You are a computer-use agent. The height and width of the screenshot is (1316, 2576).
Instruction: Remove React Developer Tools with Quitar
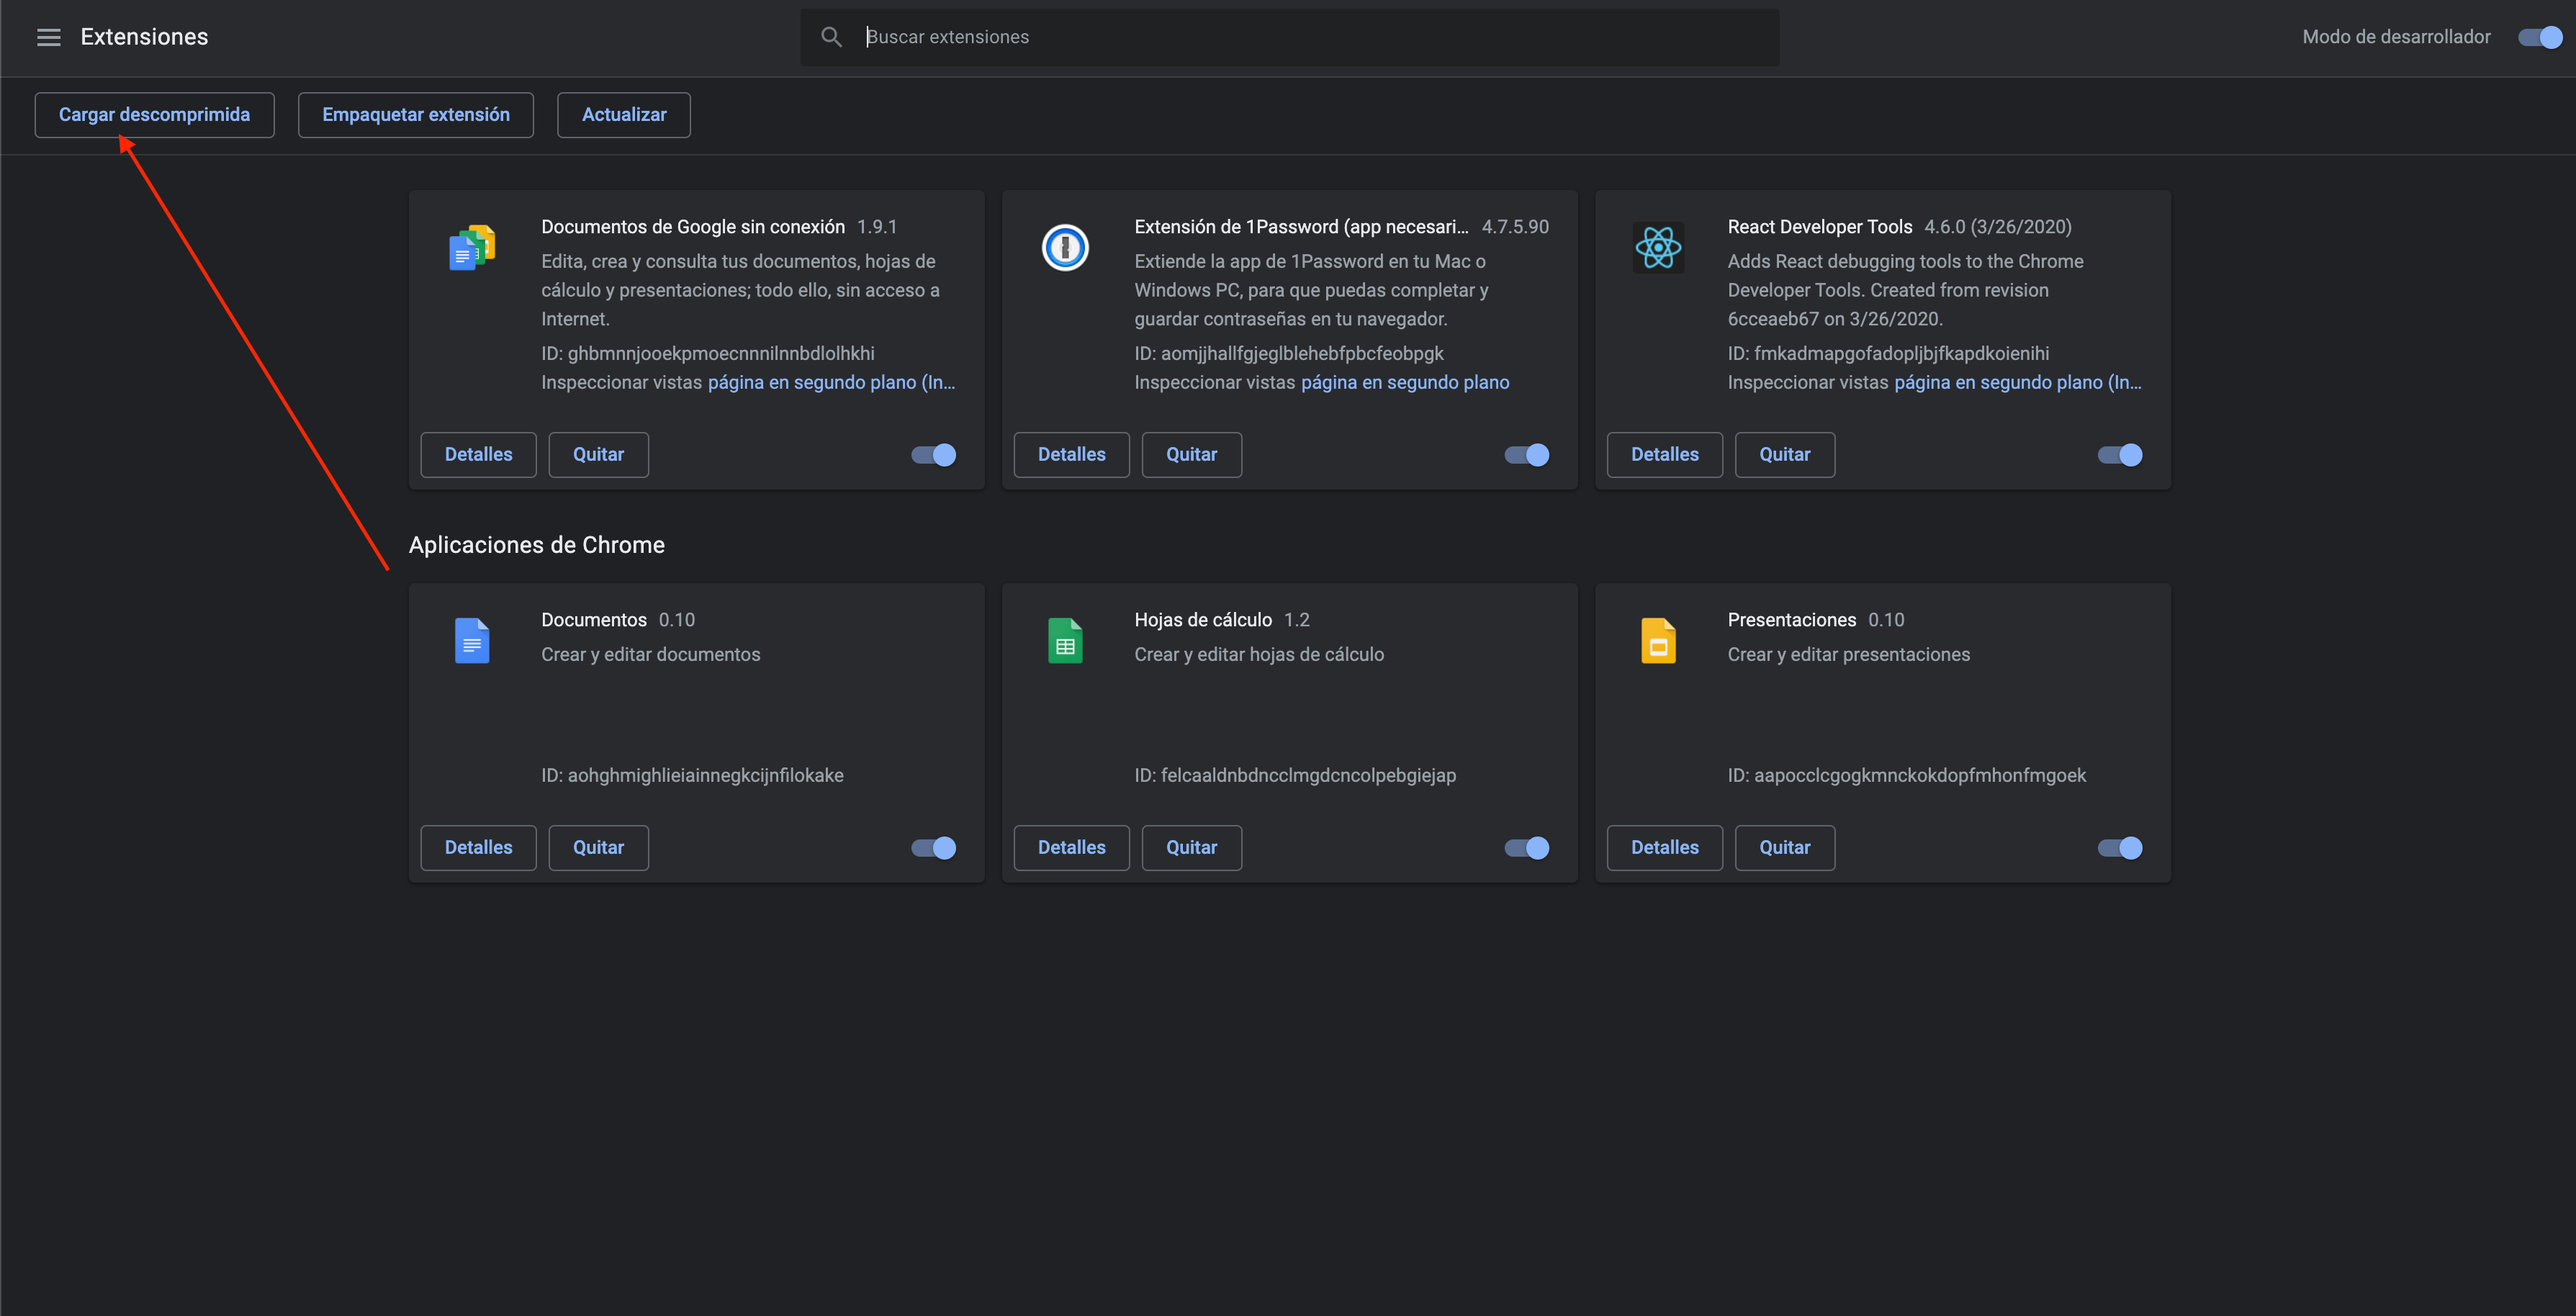[x=1784, y=455]
